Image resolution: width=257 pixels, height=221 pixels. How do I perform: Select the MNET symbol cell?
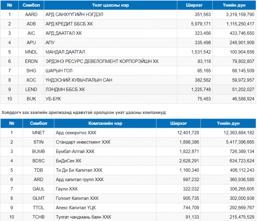(39, 133)
